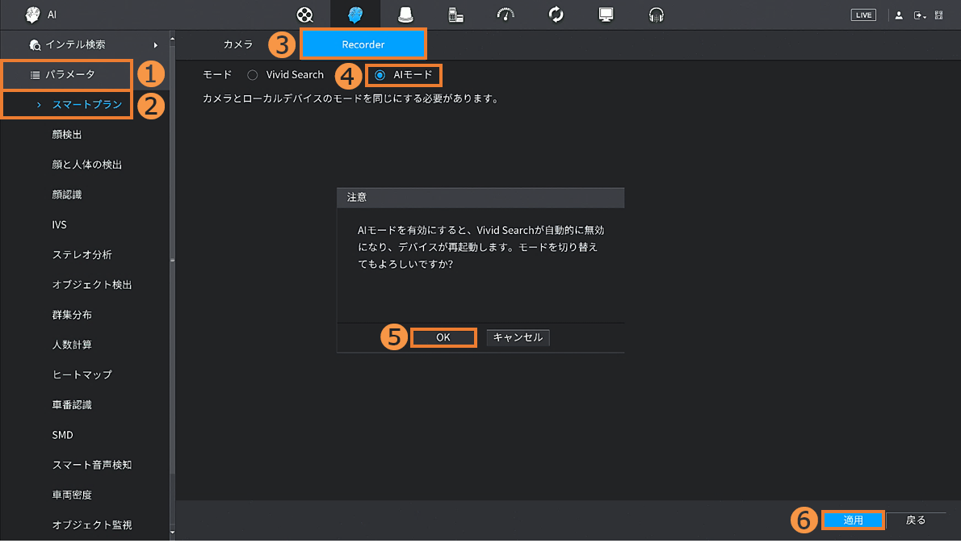Switch to the カメラ tab

pyautogui.click(x=238, y=45)
